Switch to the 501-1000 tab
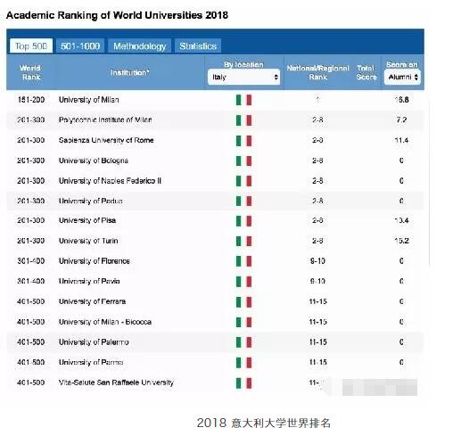This screenshot has width=461, height=436. point(80,46)
